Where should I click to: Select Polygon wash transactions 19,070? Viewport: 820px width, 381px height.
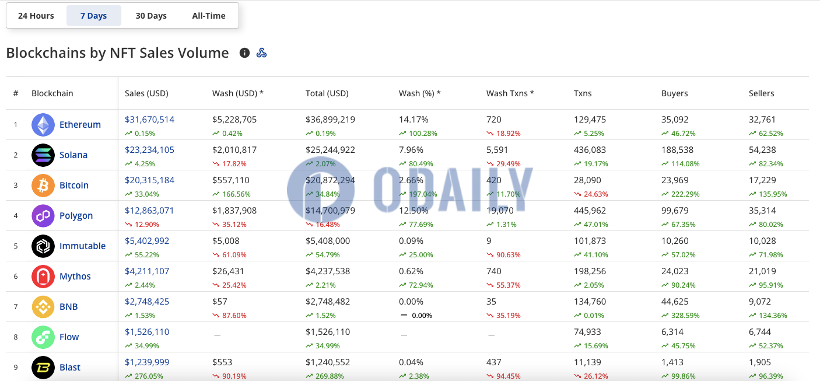(500, 211)
